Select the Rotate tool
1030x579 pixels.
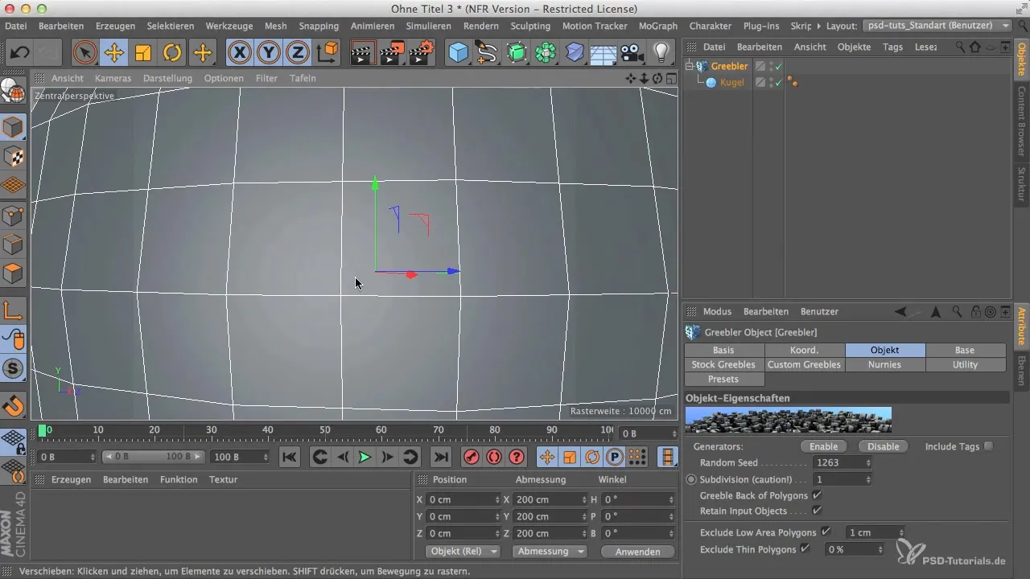click(172, 53)
